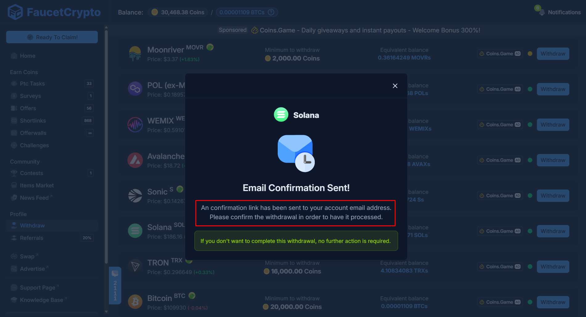
Task: Open the Ptc Tasks section
Action: 31,83
